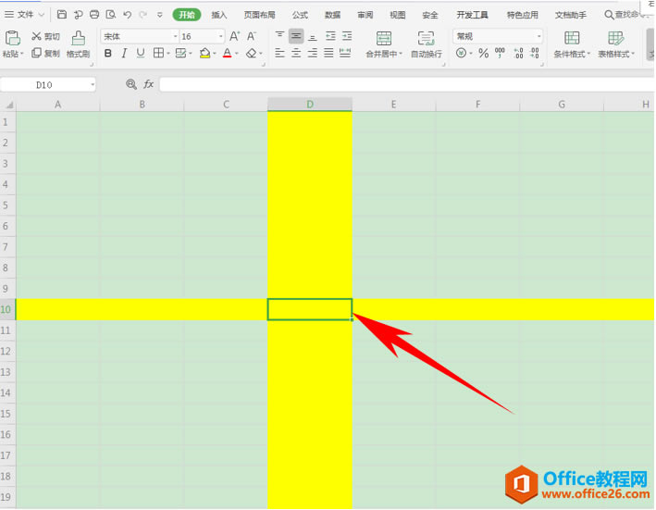Toggle middle vertical alignment

click(296, 36)
